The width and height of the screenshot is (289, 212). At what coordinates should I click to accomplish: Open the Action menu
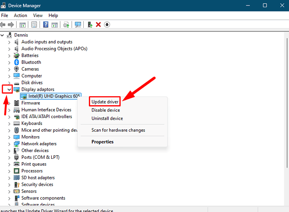[x=20, y=15]
